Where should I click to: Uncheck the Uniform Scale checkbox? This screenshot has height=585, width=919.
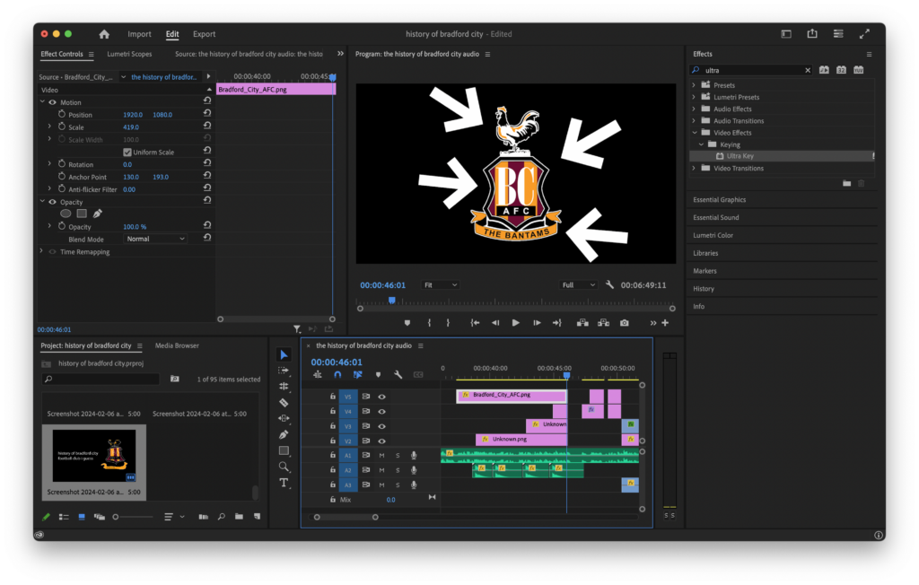tap(127, 153)
